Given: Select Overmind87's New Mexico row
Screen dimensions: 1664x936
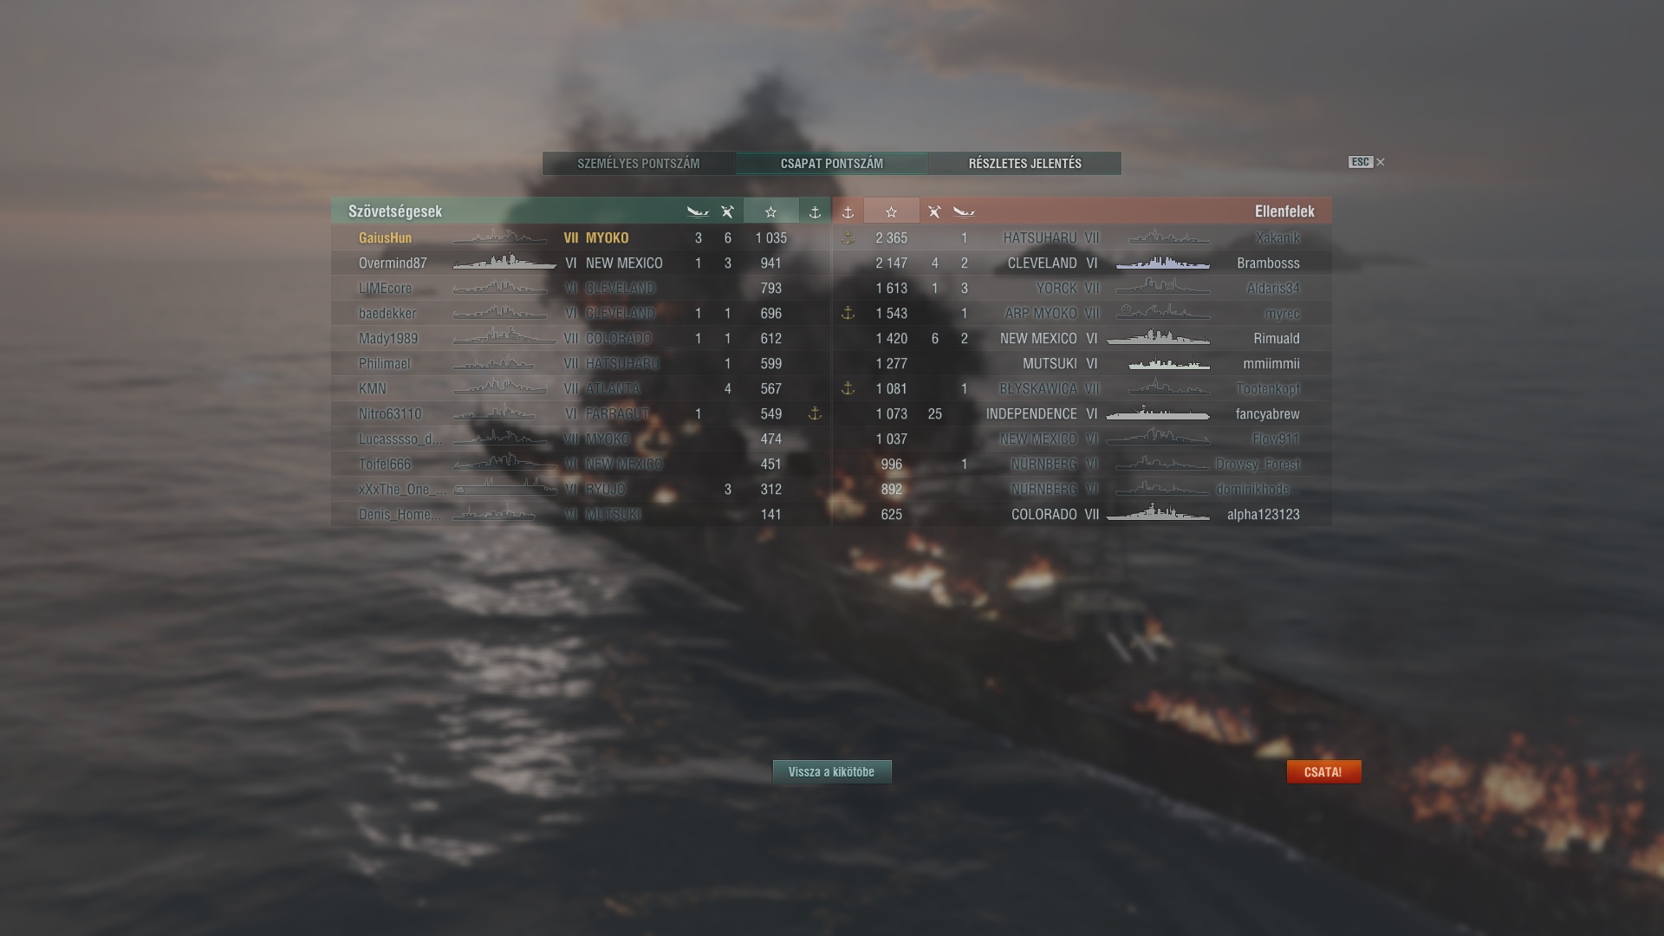Looking at the screenshot, I should click(581, 263).
